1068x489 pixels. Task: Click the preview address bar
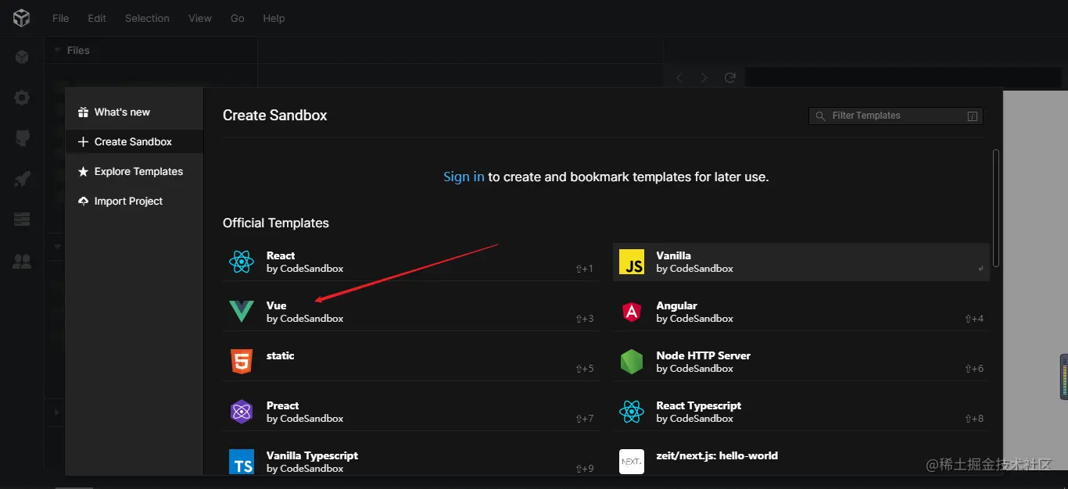[903, 77]
